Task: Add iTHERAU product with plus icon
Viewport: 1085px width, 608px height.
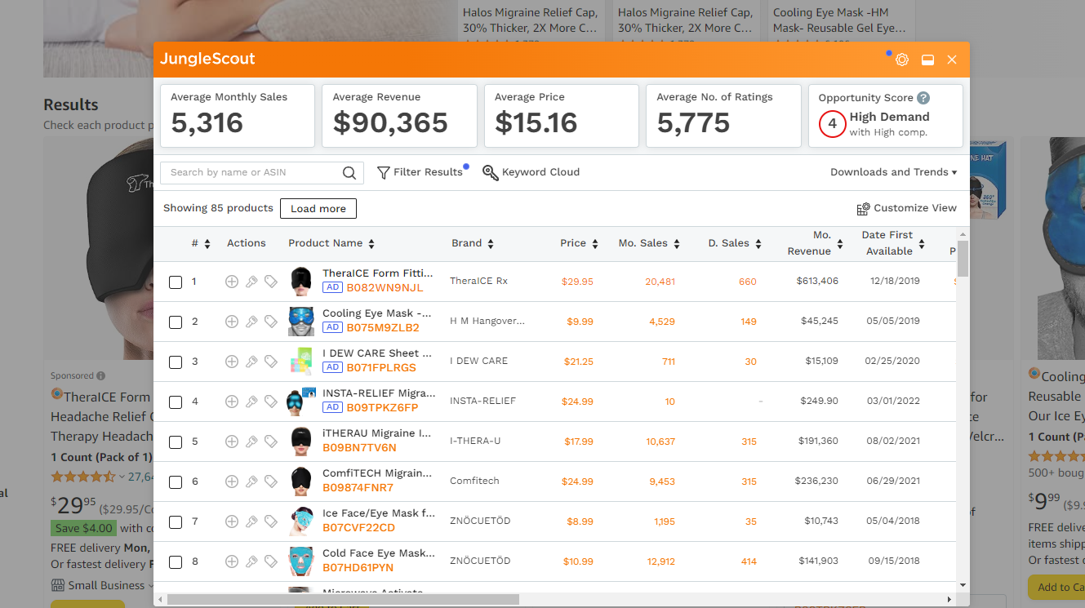Action: coord(232,442)
